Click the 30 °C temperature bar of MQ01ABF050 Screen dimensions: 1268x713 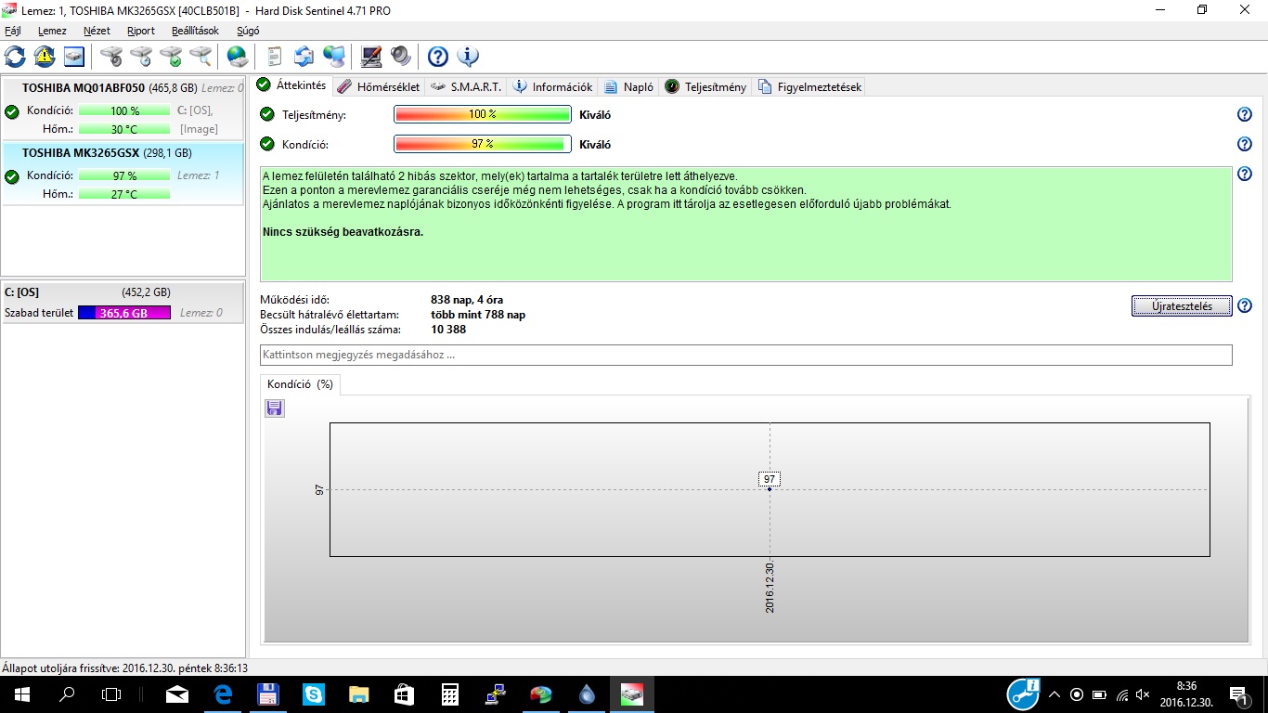(124, 129)
